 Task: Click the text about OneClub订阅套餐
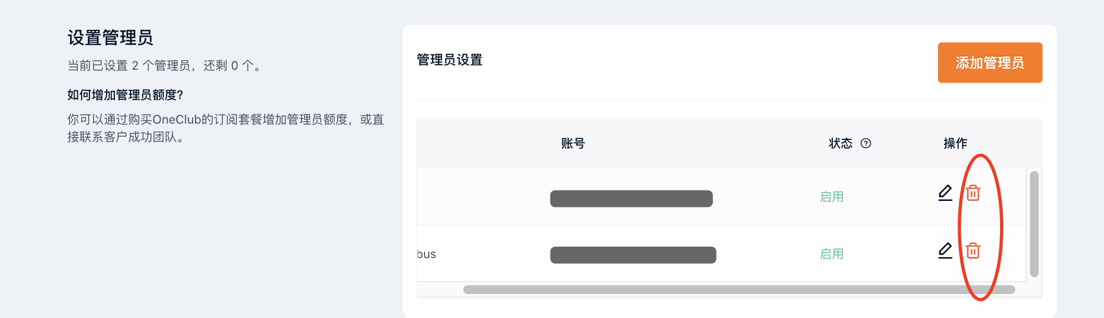pos(226,128)
